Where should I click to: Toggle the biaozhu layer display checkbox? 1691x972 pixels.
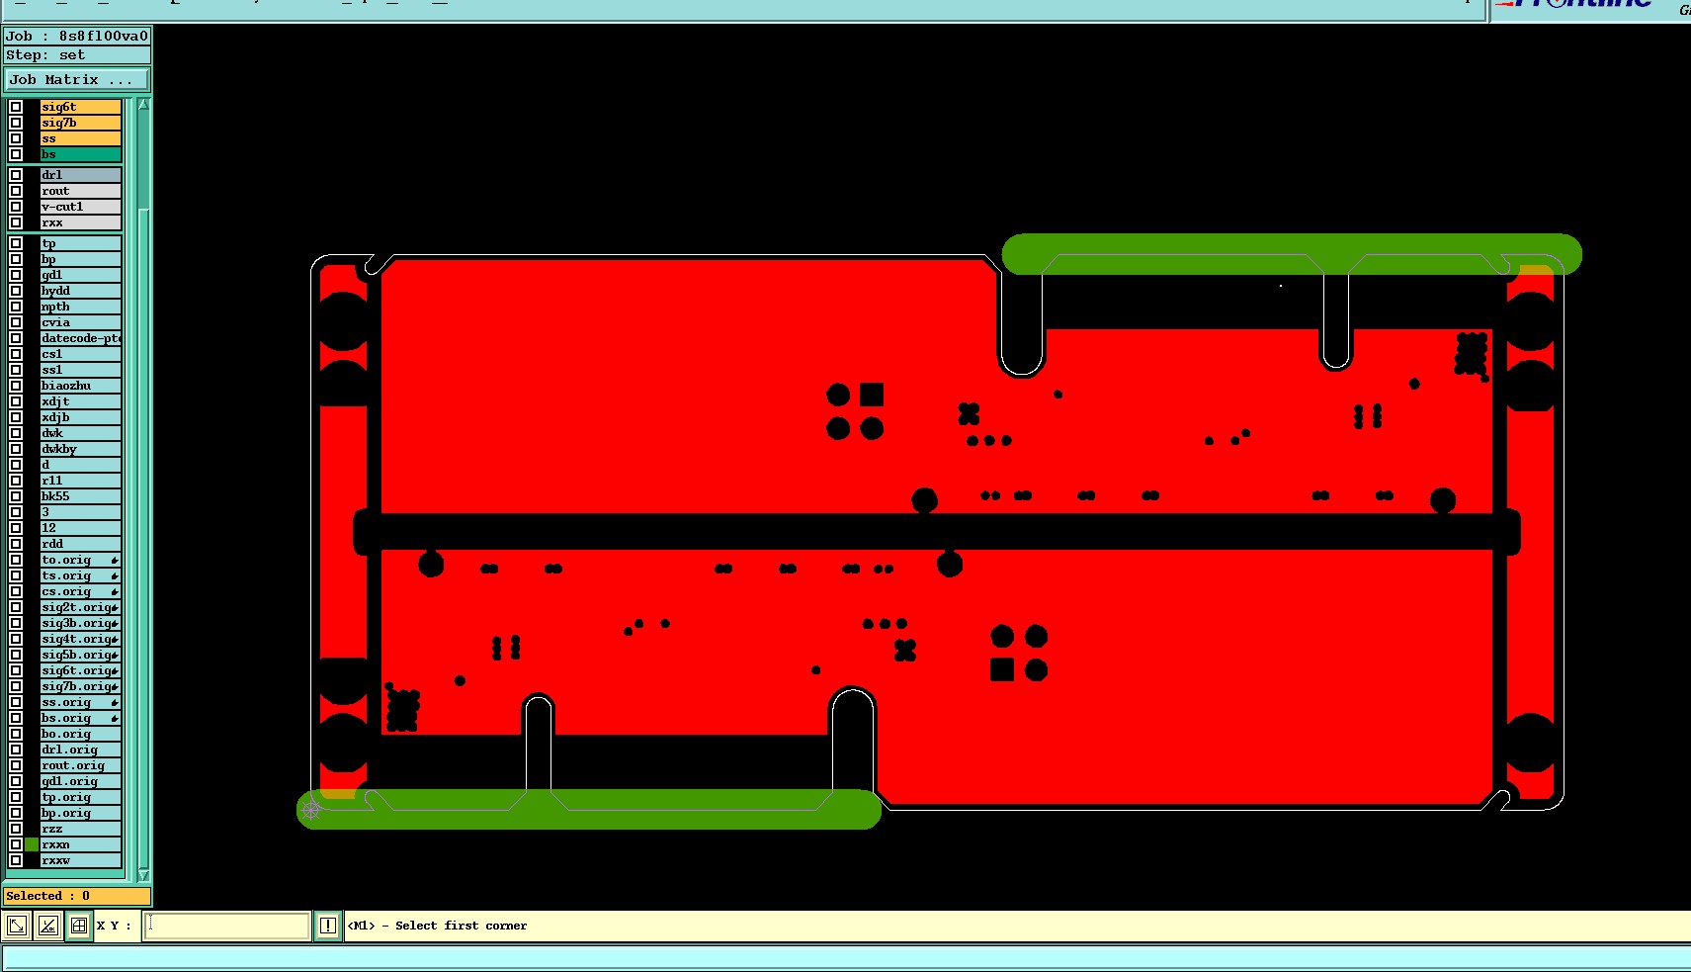pos(16,386)
